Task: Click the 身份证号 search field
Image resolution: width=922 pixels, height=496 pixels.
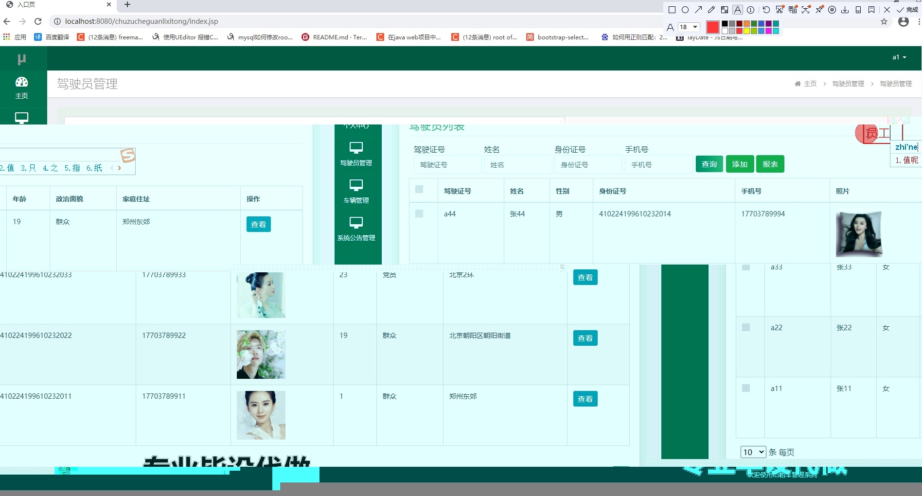Action: (x=588, y=165)
